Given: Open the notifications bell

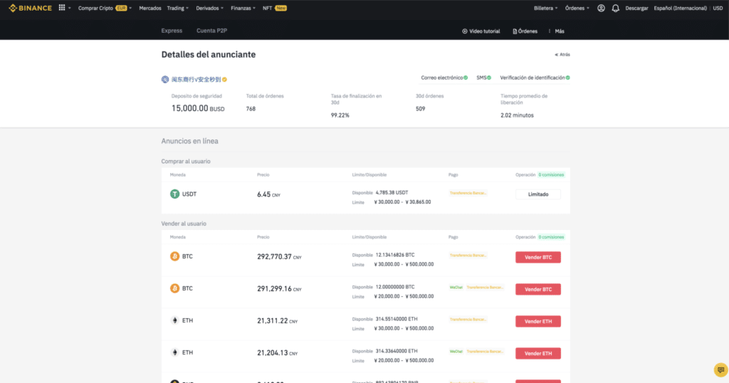Looking at the screenshot, I should [616, 8].
